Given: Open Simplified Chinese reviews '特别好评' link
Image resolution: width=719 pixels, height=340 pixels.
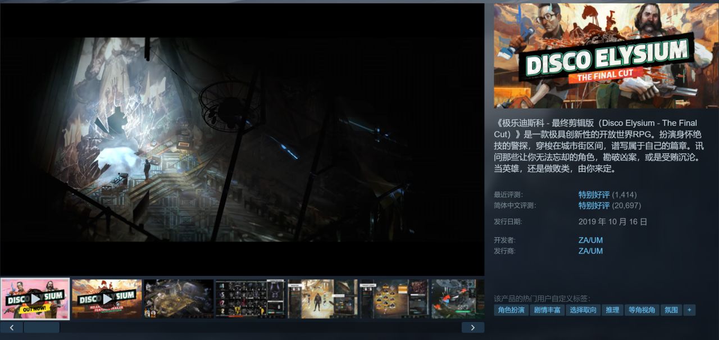Looking at the screenshot, I should point(594,206).
